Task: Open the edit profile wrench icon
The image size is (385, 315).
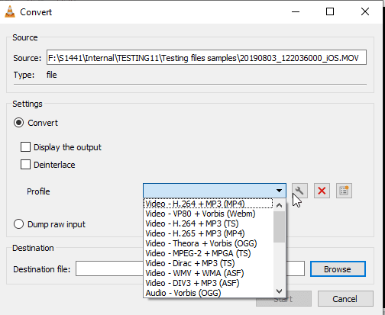Action: (299, 191)
